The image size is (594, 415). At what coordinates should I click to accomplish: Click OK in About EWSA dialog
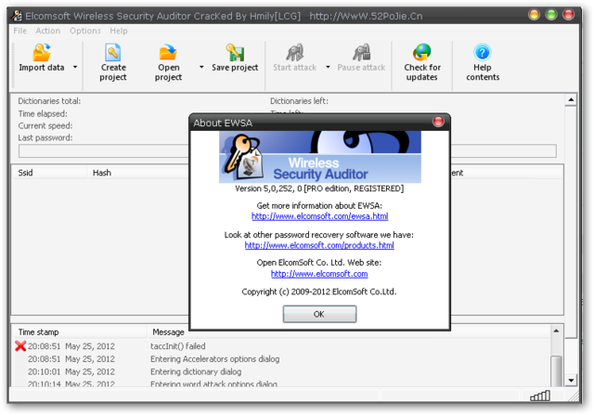click(319, 314)
